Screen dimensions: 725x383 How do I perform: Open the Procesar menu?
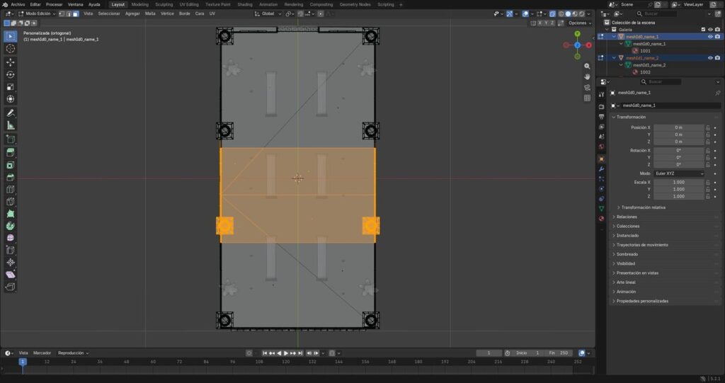point(54,5)
